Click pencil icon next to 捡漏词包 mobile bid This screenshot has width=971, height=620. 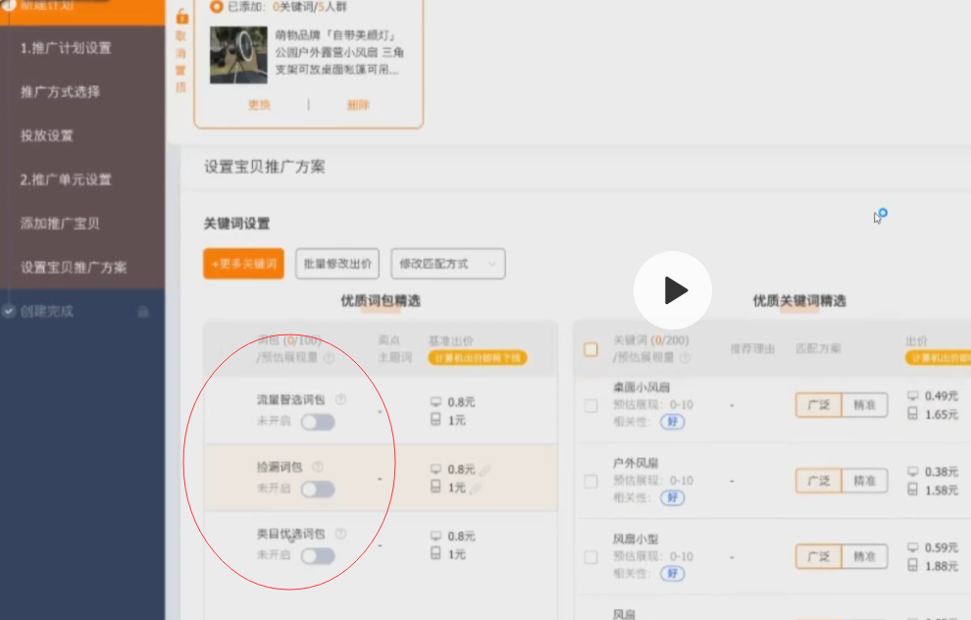tap(476, 489)
